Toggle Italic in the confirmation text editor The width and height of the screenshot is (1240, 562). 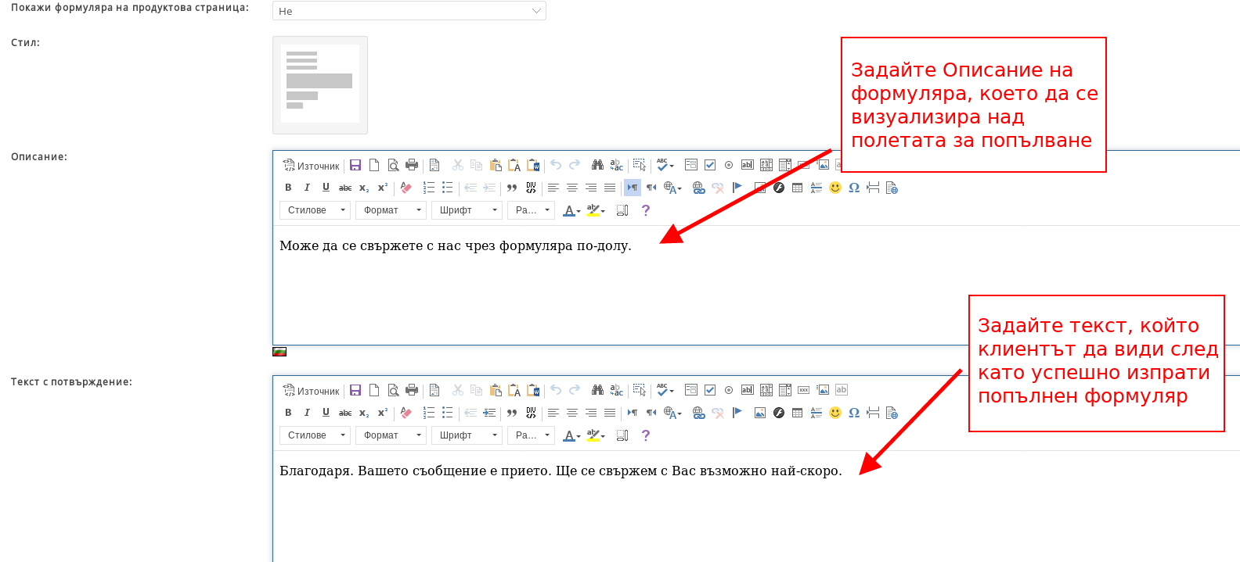pos(307,413)
